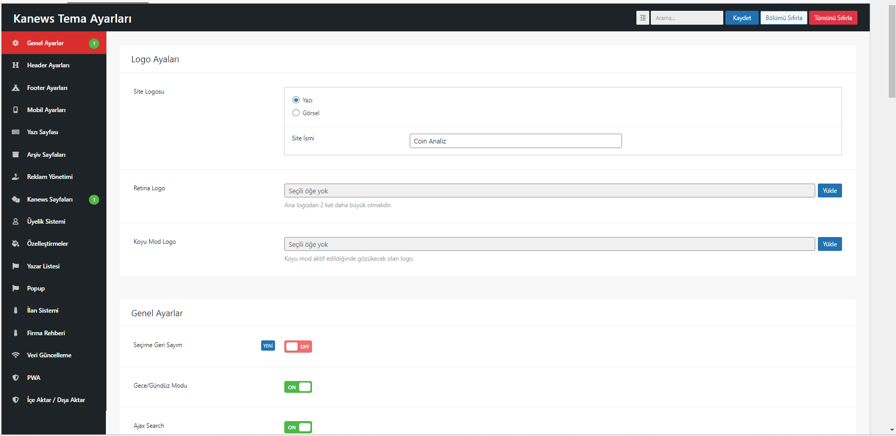Click the scrollbar down arrow

pyautogui.click(x=892, y=430)
